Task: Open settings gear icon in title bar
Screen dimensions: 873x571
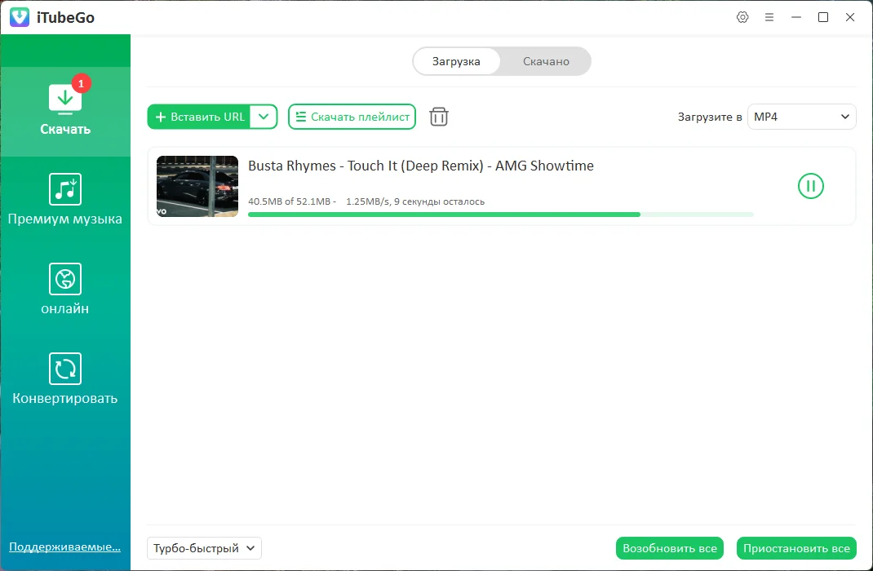Action: point(742,17)
